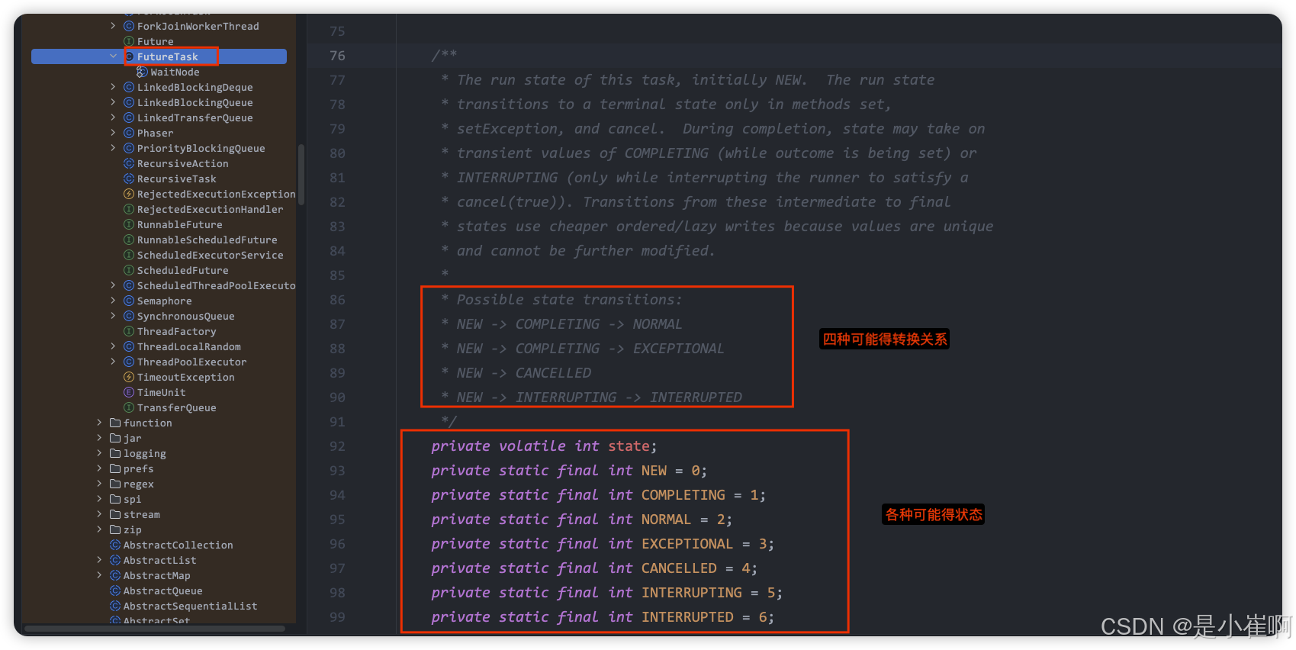The height and width of the screenshot is (650, 1296).
Task: Collapse the FutureTask tree node
Action: pos(113,56)
